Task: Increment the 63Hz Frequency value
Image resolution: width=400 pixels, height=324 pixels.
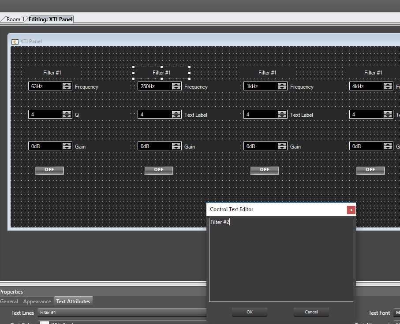Action: point(67,84)
